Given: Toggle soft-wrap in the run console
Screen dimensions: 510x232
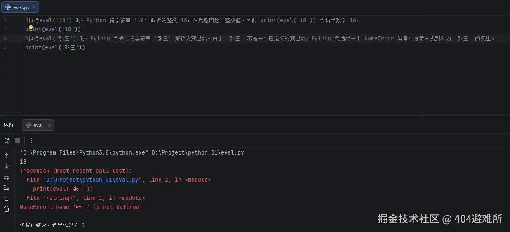Looking at the screenshot, I should coord(7,177).
